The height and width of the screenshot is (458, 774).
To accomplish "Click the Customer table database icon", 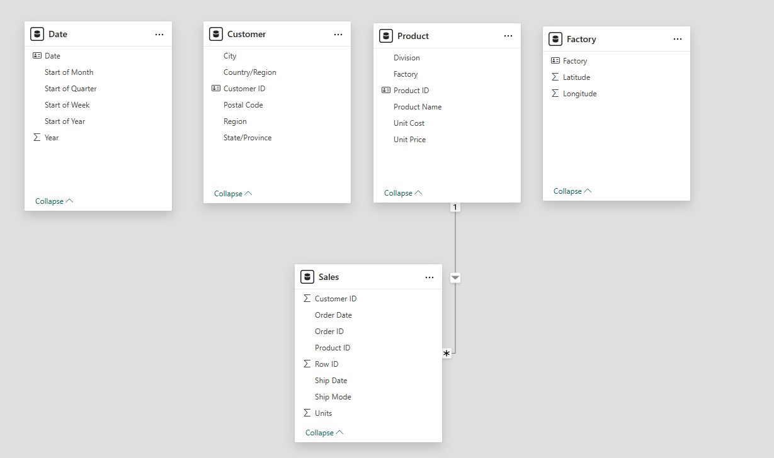I will tap(216, 34).
